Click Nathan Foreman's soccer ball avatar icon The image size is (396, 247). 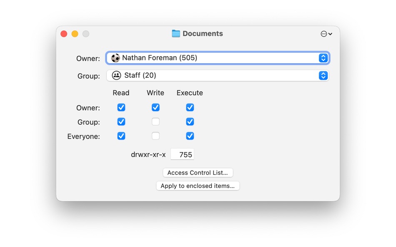(115, 58)
